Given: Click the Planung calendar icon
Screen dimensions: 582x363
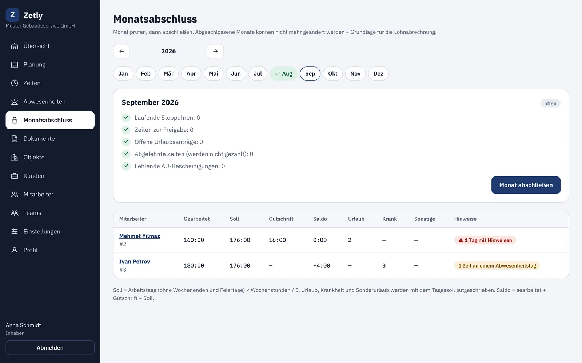Looking at the screenshot, I should pyautogui.click(x=15, y=65).
